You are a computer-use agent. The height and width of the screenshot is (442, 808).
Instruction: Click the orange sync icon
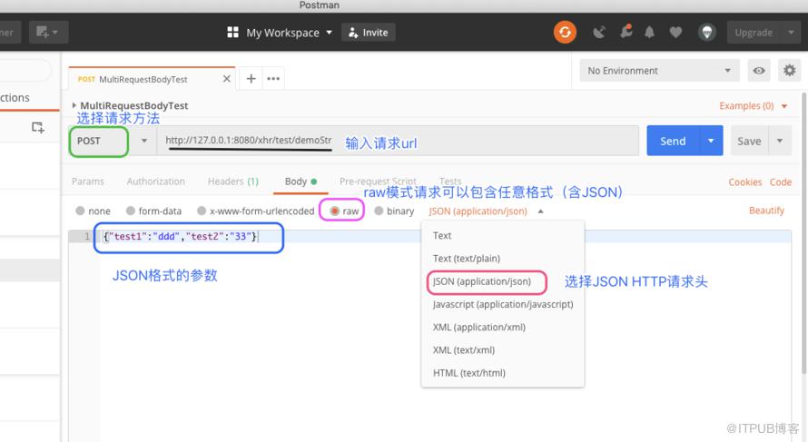565,33
